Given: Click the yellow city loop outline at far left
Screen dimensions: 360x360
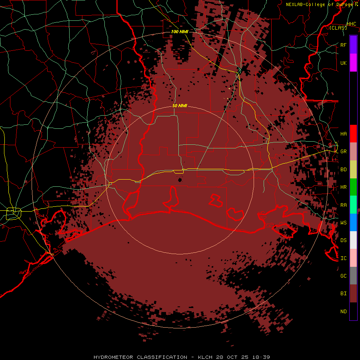Looking at the screenshot, I should tap(14, 214).
